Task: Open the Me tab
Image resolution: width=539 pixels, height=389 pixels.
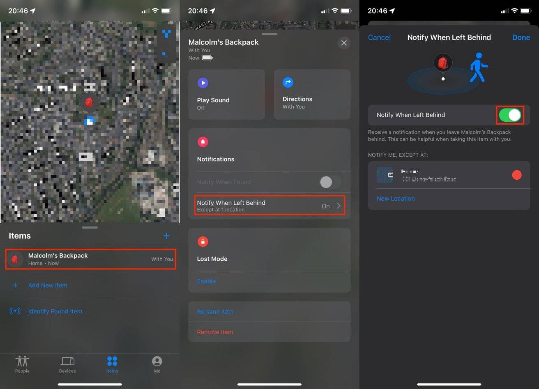Action: pyautogui.click(x=157, y=364)
